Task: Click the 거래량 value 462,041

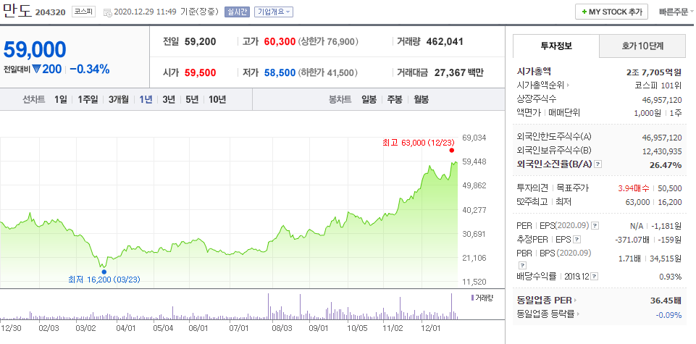Action: 444,42
